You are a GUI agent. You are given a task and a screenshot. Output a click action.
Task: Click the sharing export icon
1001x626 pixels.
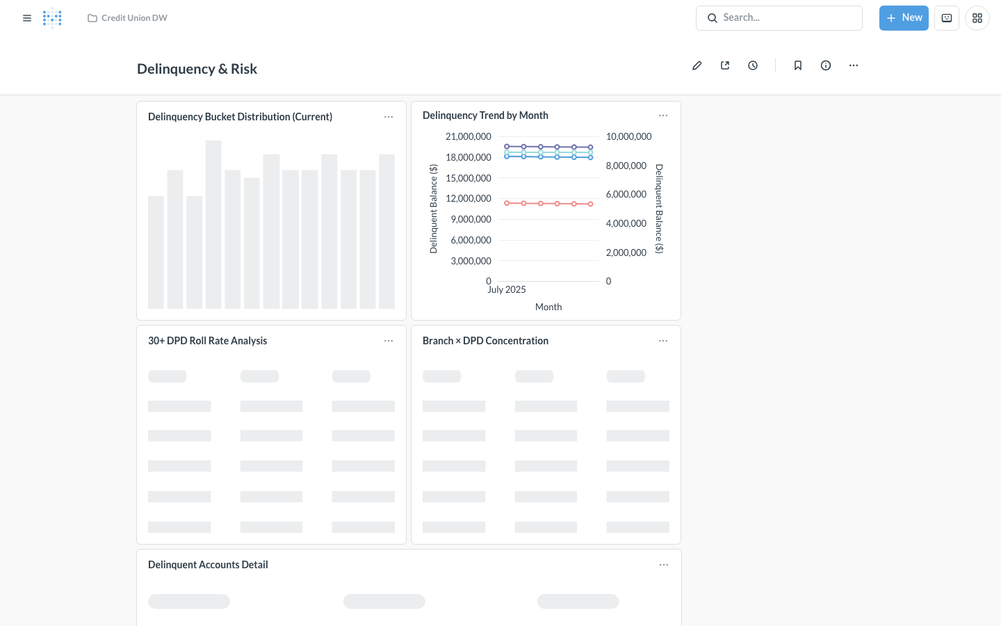(x=725, y=65)
